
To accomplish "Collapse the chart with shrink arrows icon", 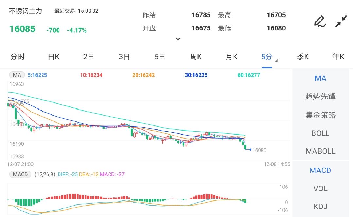I will [341, 21].
